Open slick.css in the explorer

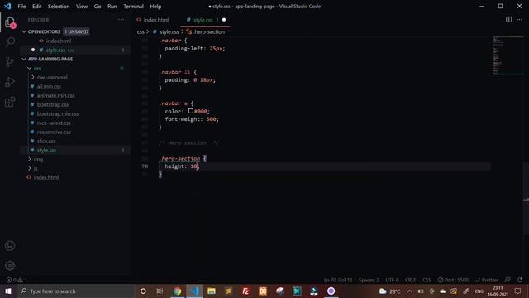click(46, 141)
